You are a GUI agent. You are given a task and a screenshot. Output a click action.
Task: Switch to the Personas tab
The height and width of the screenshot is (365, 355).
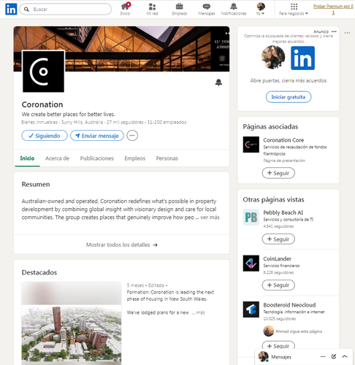(x=167, y=158)
